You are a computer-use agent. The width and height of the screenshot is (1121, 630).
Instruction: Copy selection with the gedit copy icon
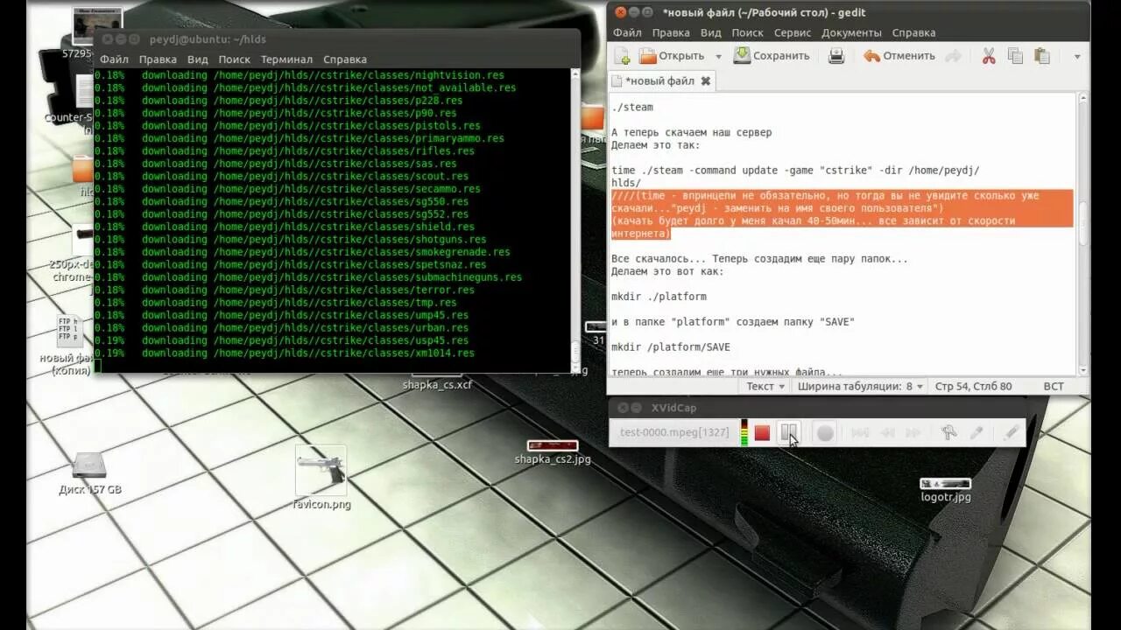click(x=1015, y=56)
